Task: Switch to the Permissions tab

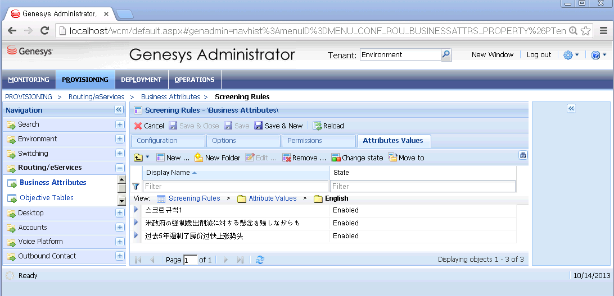Action: click(305, 141)
